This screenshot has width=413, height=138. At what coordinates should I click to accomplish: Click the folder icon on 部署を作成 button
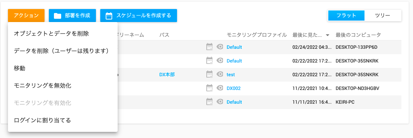pyautogui.click(x=58, y=16)
